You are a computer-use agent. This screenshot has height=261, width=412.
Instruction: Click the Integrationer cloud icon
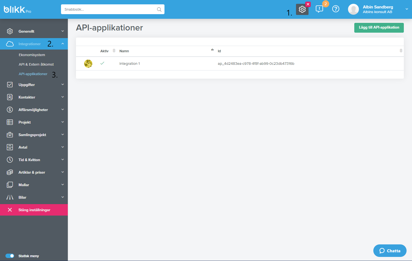point(10,44)
